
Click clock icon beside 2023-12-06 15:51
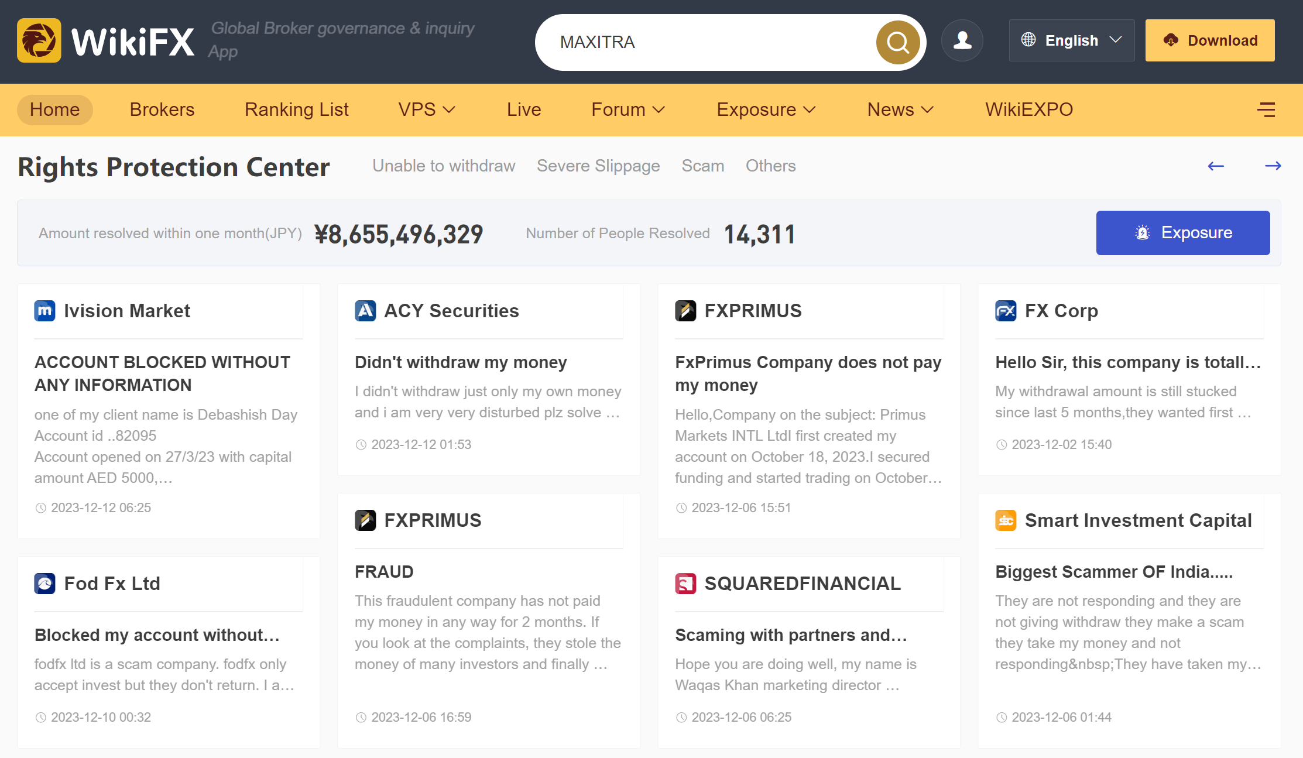[681, 508]
